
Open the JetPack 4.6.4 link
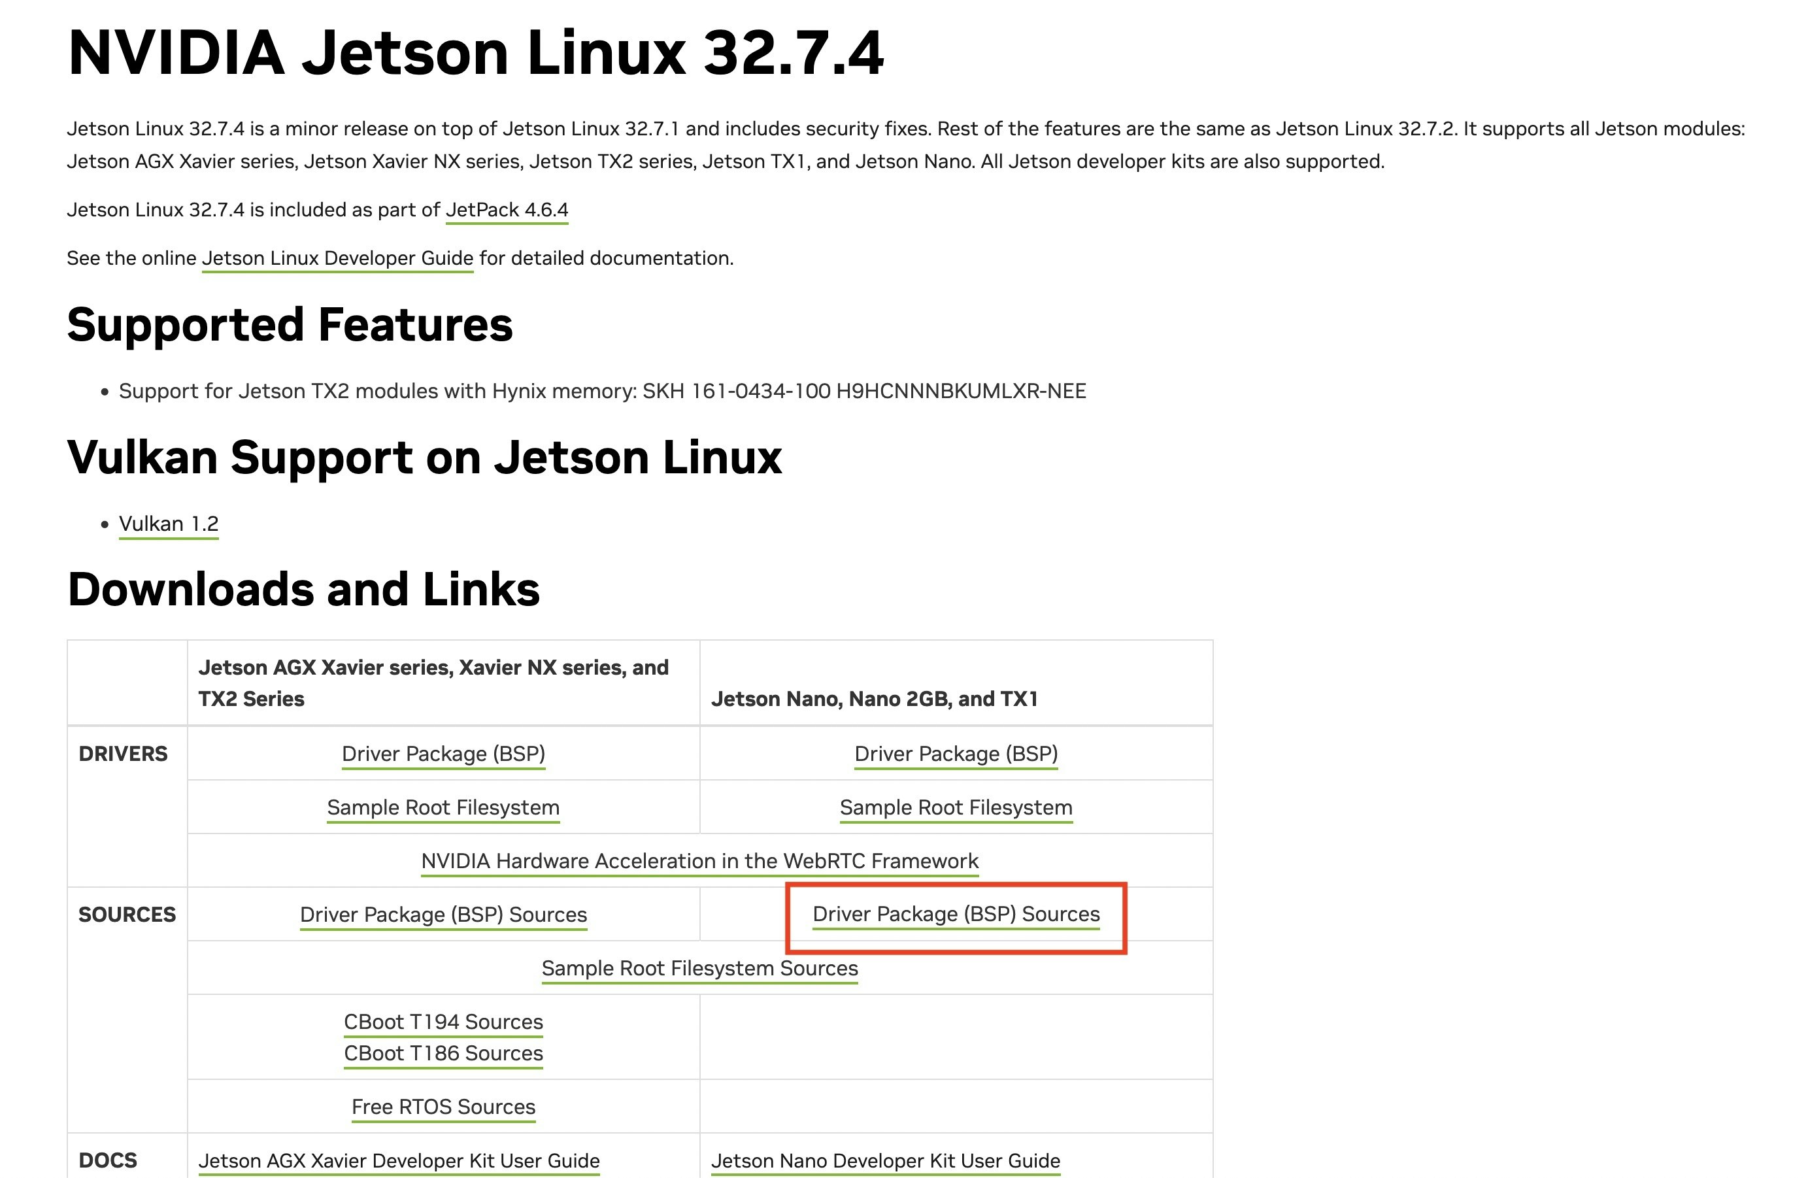[507, 210]
